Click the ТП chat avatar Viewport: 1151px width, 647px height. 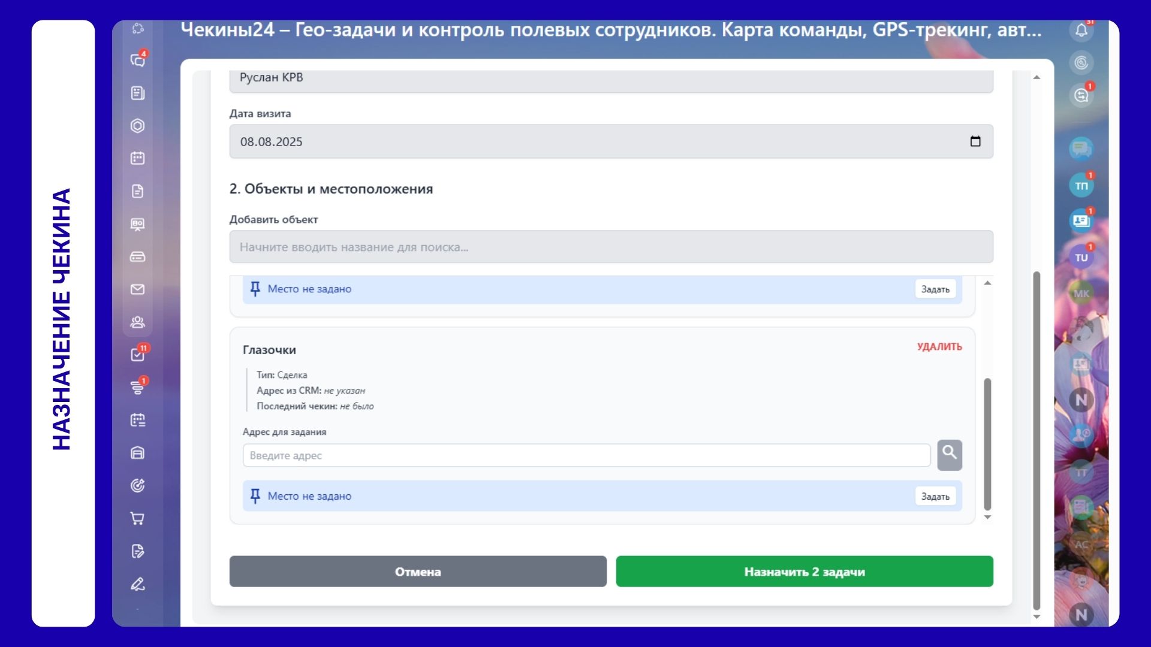(x=1081, y=186)
